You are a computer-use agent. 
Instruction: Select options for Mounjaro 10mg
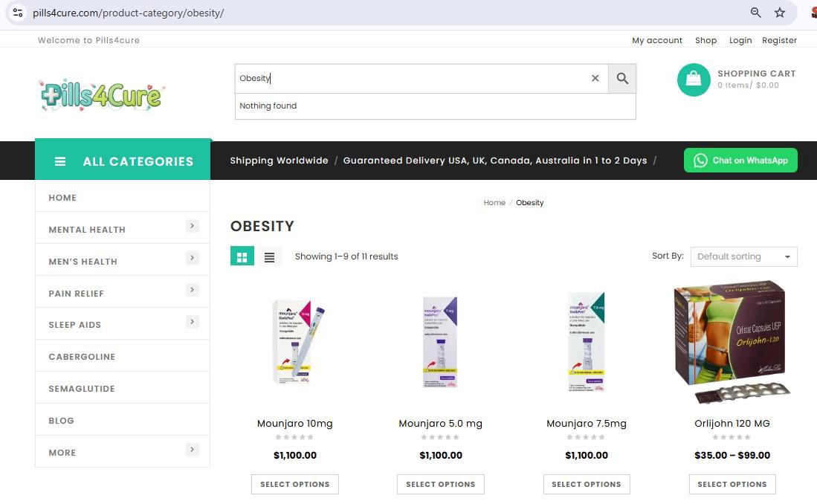tap(295, 484)
